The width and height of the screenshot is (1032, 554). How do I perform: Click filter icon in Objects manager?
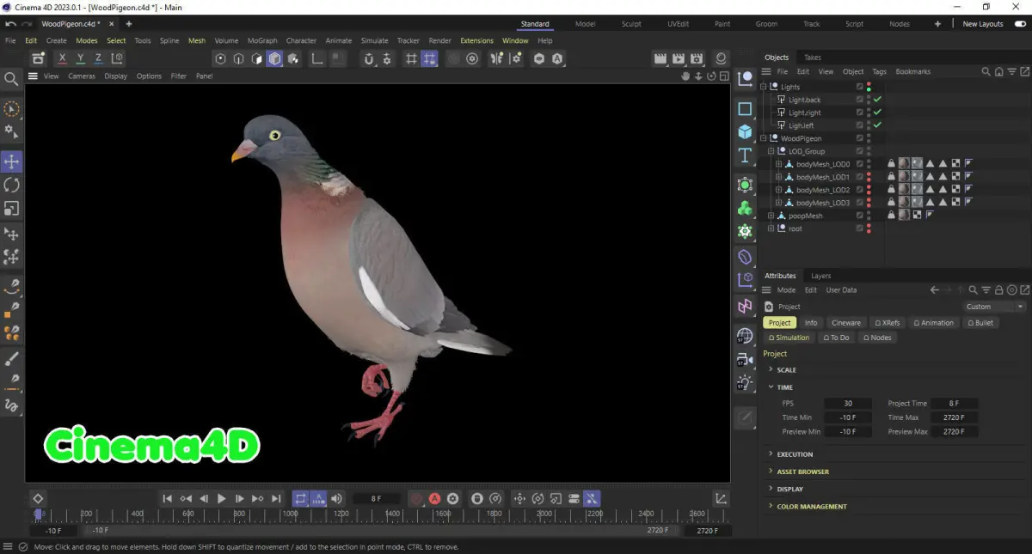pos(1010,71)
